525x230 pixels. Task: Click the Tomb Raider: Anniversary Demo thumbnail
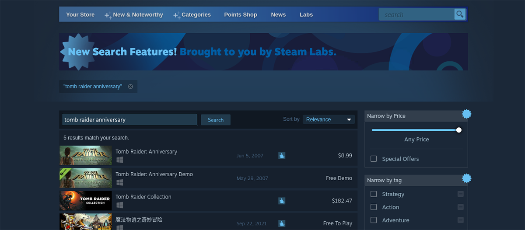pyautogui.click(x=86, y=178)
